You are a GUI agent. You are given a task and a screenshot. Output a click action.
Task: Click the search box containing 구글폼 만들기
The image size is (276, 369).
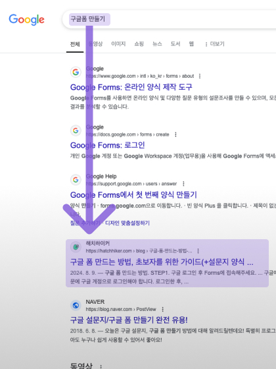coord(169,19)
